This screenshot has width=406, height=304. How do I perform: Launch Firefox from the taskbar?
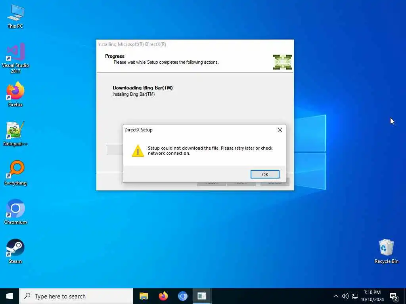pos(163,296)
